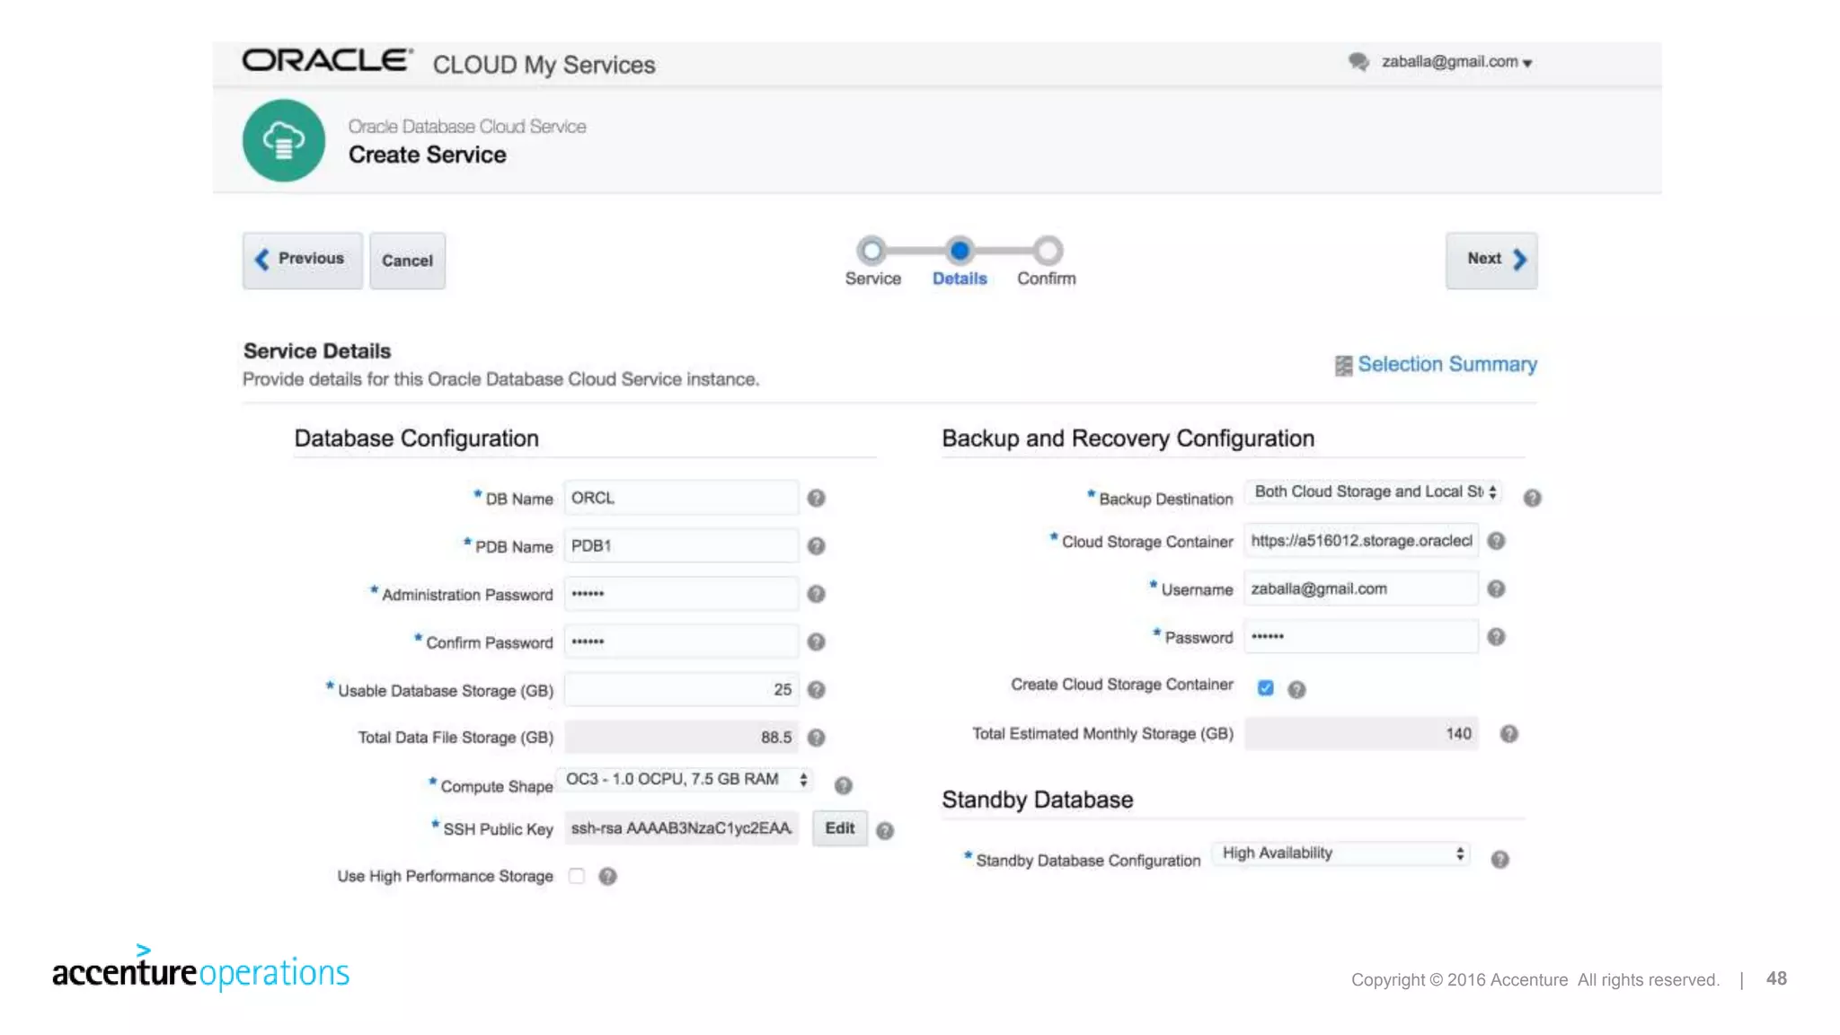This screenshot has height=1035, width=1840.
Task: Click the chat bubble icon in header
Action: tap(1358, 62)
